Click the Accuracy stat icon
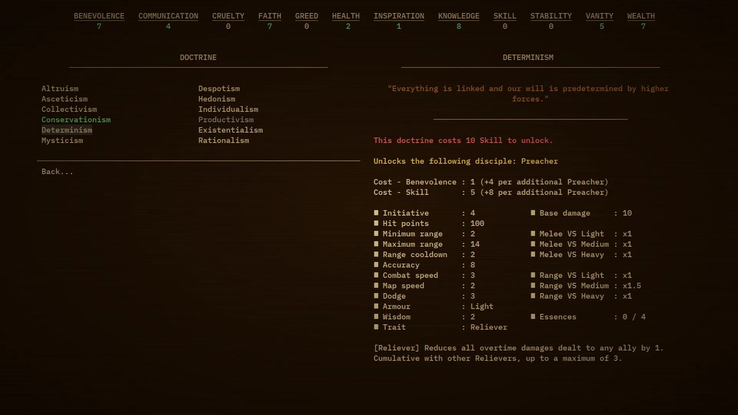Image resolution: width=738 pixels, height=415 pixels. pyautogui.click(x=376, y=265)
